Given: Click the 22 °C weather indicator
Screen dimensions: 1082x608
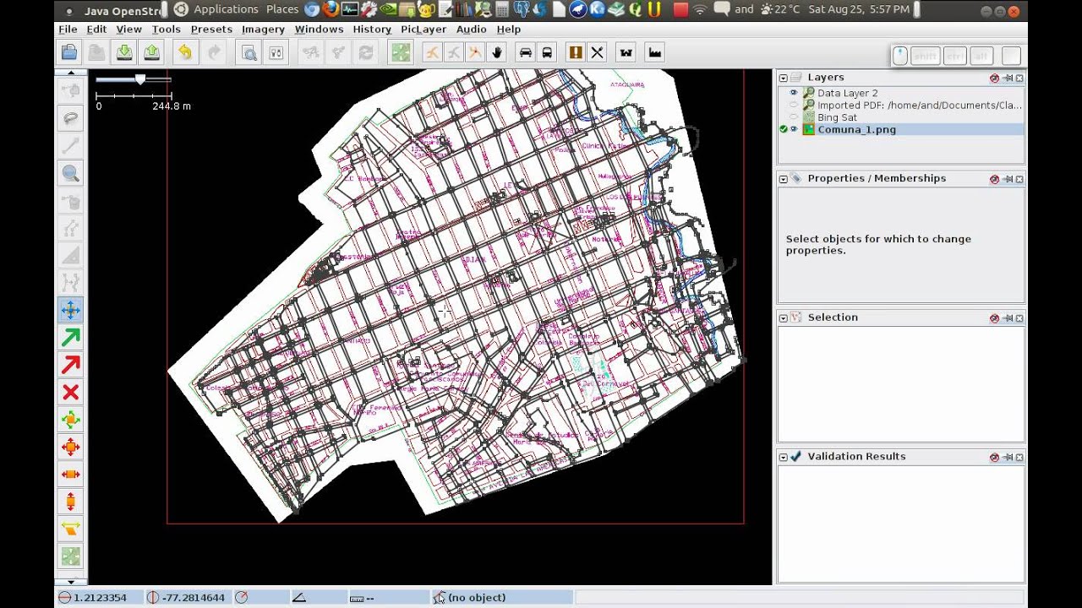Looking at the screenshot, I should pos(779,9).
